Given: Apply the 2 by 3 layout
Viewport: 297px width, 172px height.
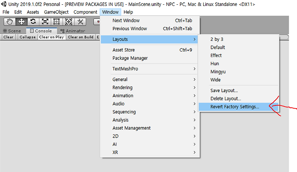Looking at the screenshot, I should (238, 39).
